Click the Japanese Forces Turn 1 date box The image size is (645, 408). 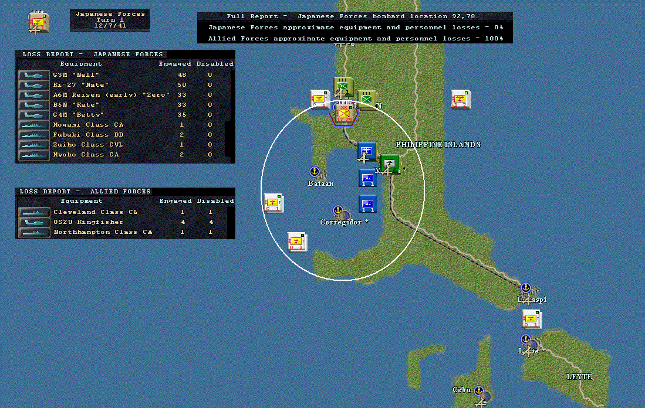click(110, 20)
